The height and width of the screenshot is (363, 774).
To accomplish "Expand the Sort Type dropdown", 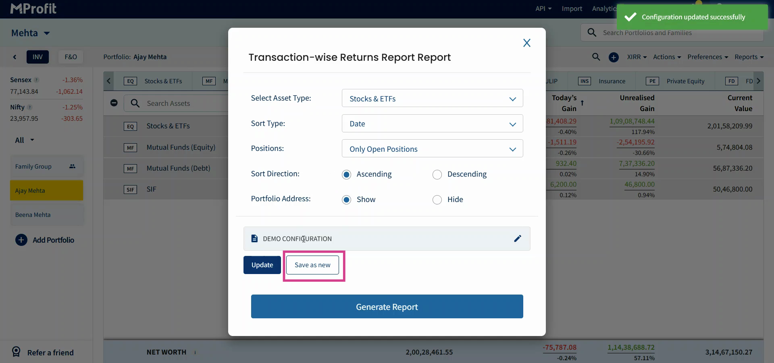I will pyautogui.click(x=432, y=124).
